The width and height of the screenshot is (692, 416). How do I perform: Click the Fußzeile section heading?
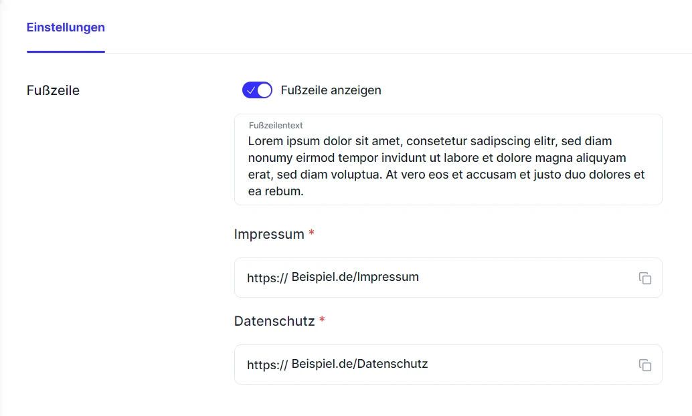tap(53, 90)
